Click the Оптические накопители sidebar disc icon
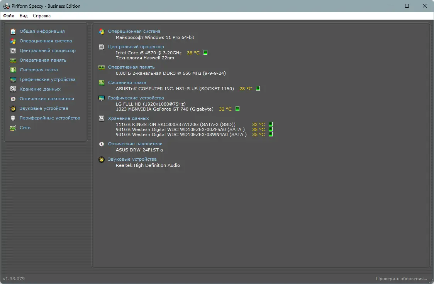This screenshot has width=434, height=284. (13, 99)
